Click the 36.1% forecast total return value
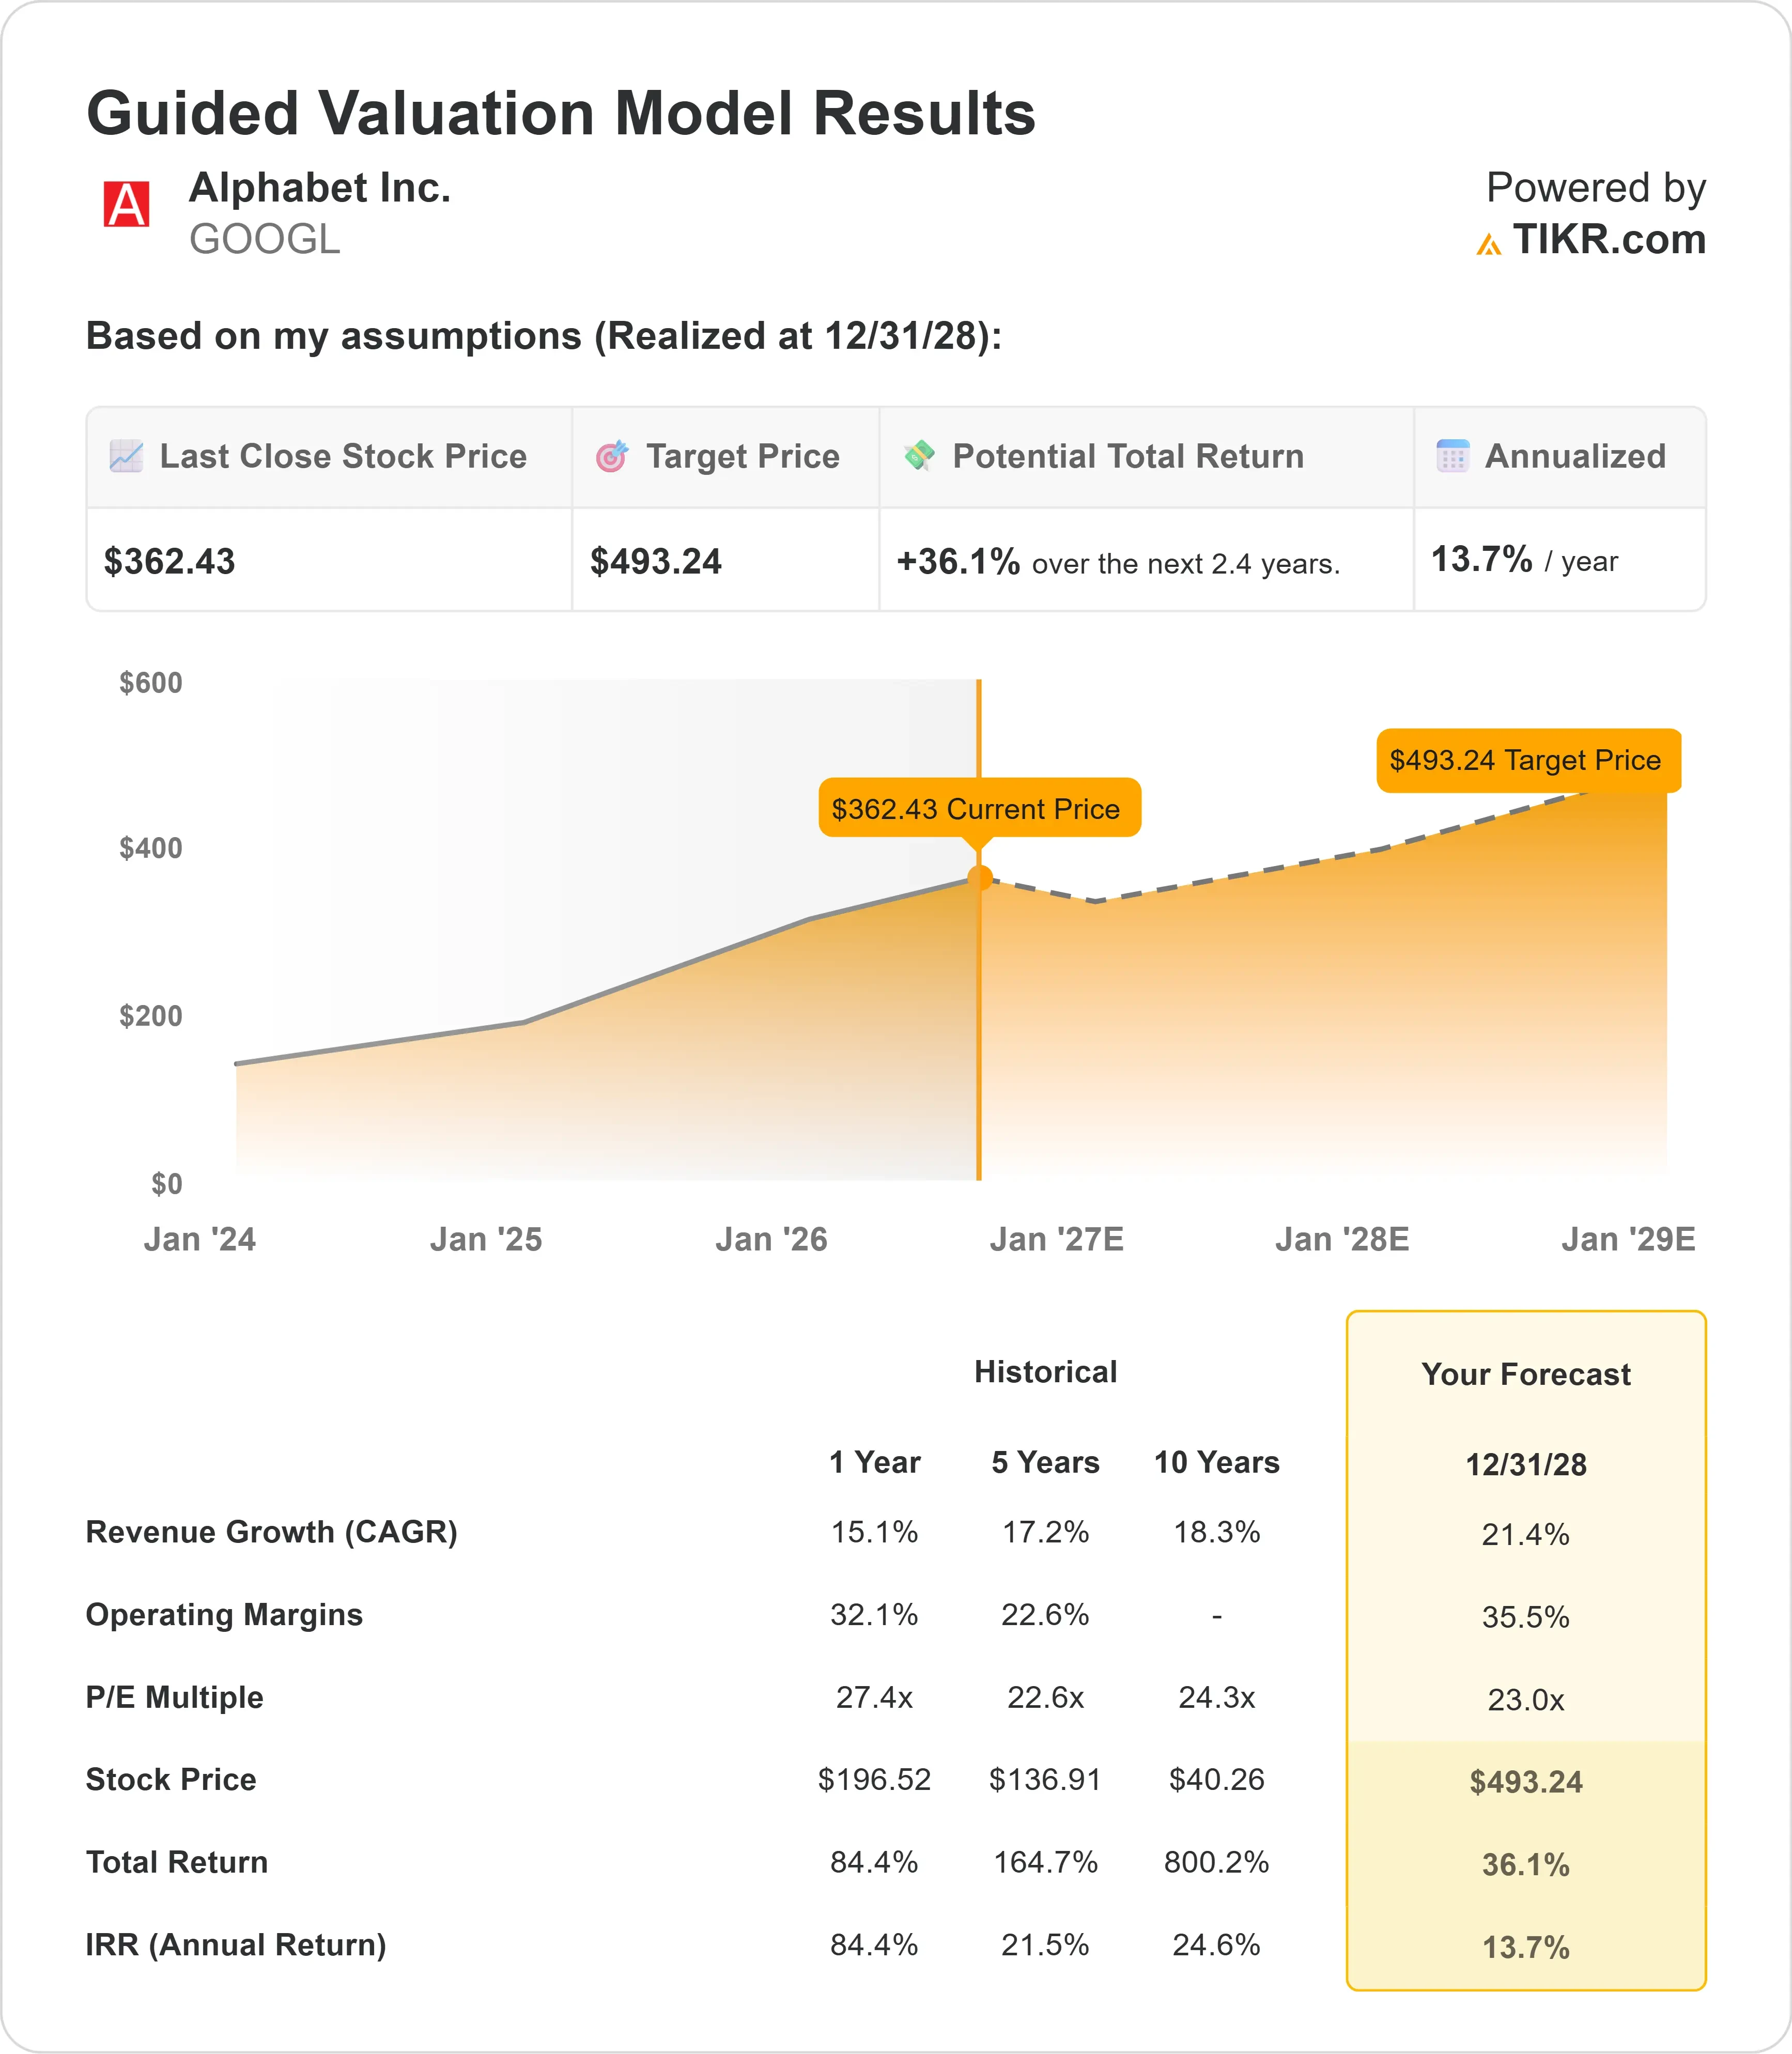Image resolution: width=1792 pixels, height=2054 pixels. [x=1526, y=1865]
